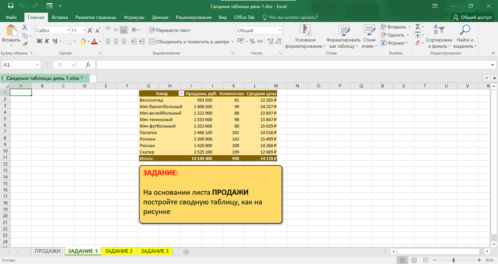498x264 pixels.
Task: Switch to Вставка ribbon tab
Action: 60,17
